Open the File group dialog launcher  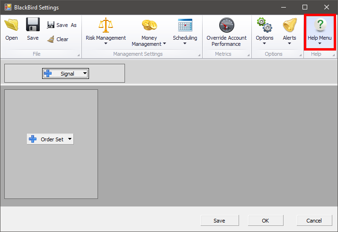pyautogui.click(x=79, y=55)
